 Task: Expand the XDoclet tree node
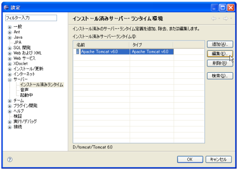[10, 64]
